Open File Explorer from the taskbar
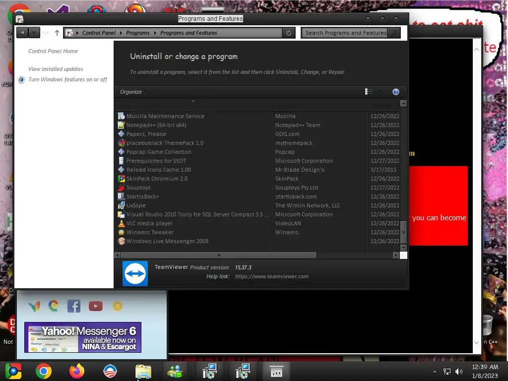 coord(143,372)
